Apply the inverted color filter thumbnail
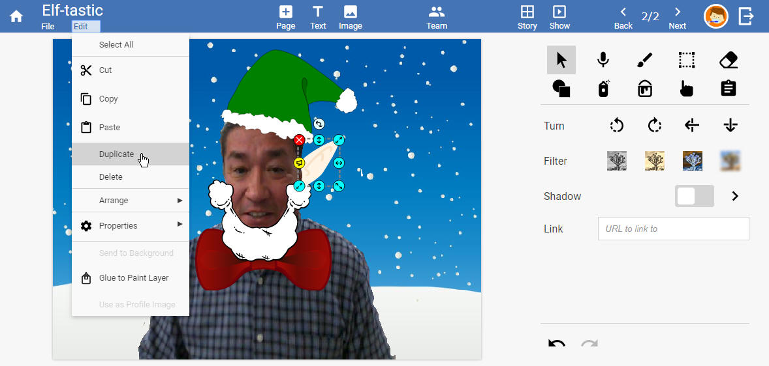Image resolution: width=769 pixels, height=366 pixels. click(x=693, y=160)
